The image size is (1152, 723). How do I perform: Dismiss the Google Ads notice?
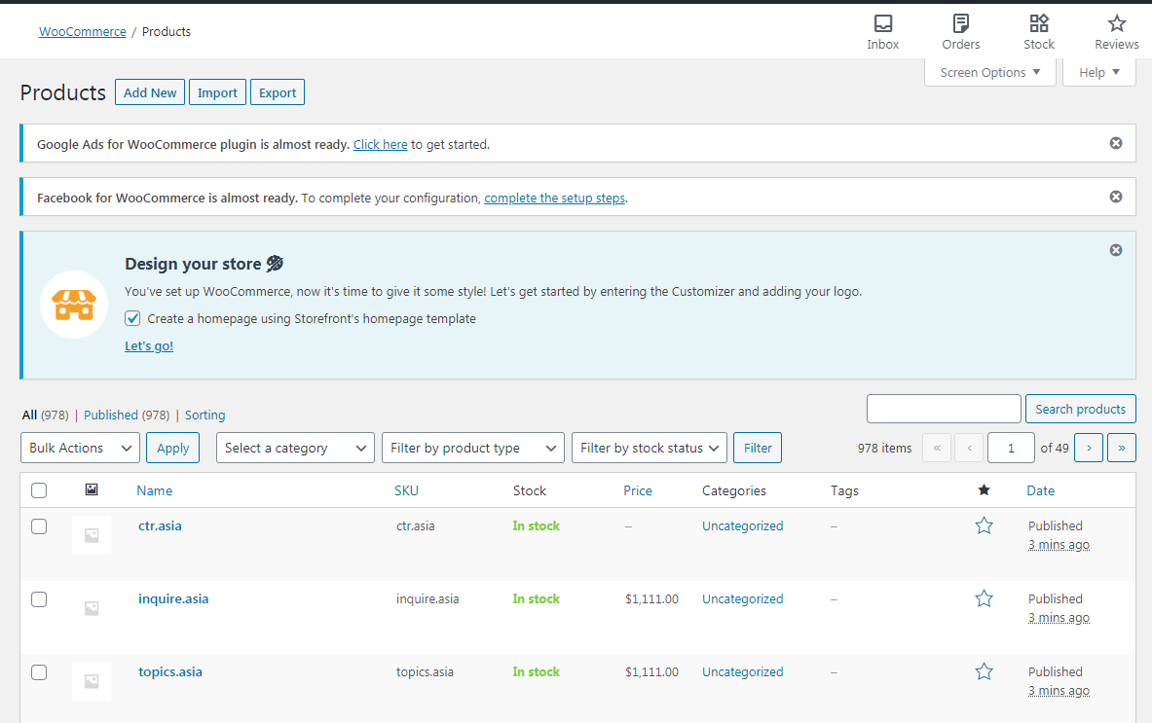point(1115,143)
